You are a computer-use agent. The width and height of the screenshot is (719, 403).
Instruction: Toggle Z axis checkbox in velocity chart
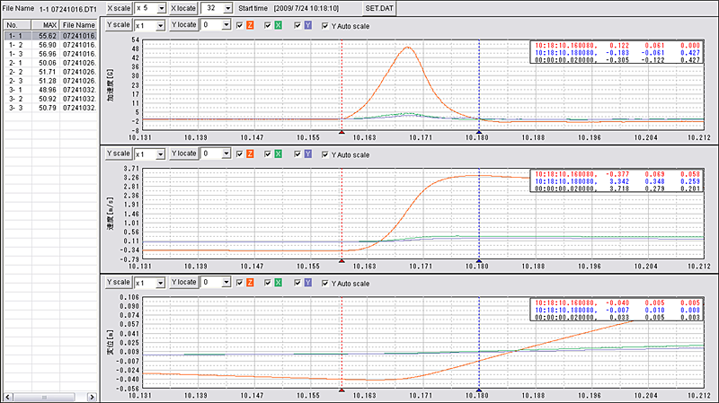point(239,154)
